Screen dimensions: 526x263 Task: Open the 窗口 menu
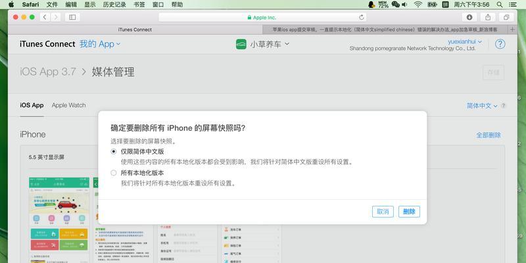coord(158,5)
